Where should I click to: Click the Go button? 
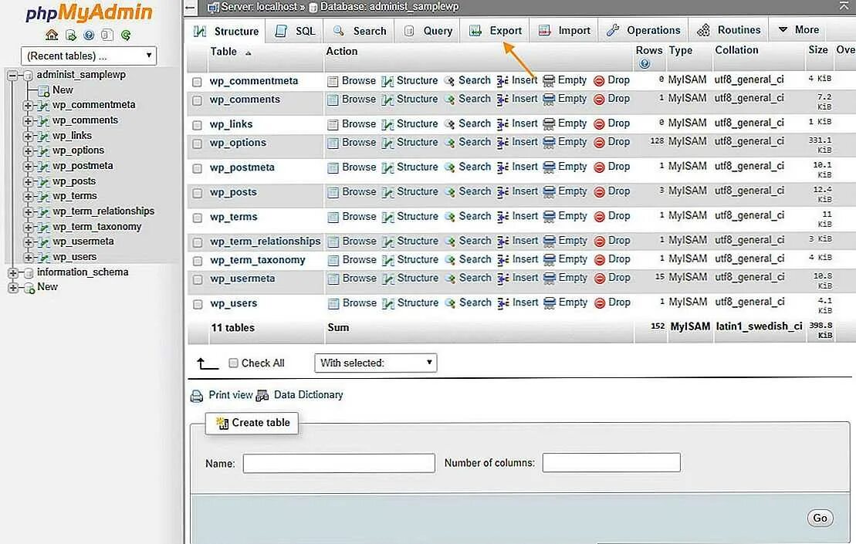coord(820,519)
